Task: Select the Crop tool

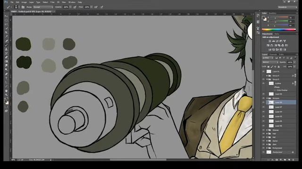Action: click(x=6, y=32)
